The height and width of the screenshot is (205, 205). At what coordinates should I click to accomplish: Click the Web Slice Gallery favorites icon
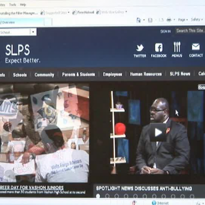coord(98,12)
